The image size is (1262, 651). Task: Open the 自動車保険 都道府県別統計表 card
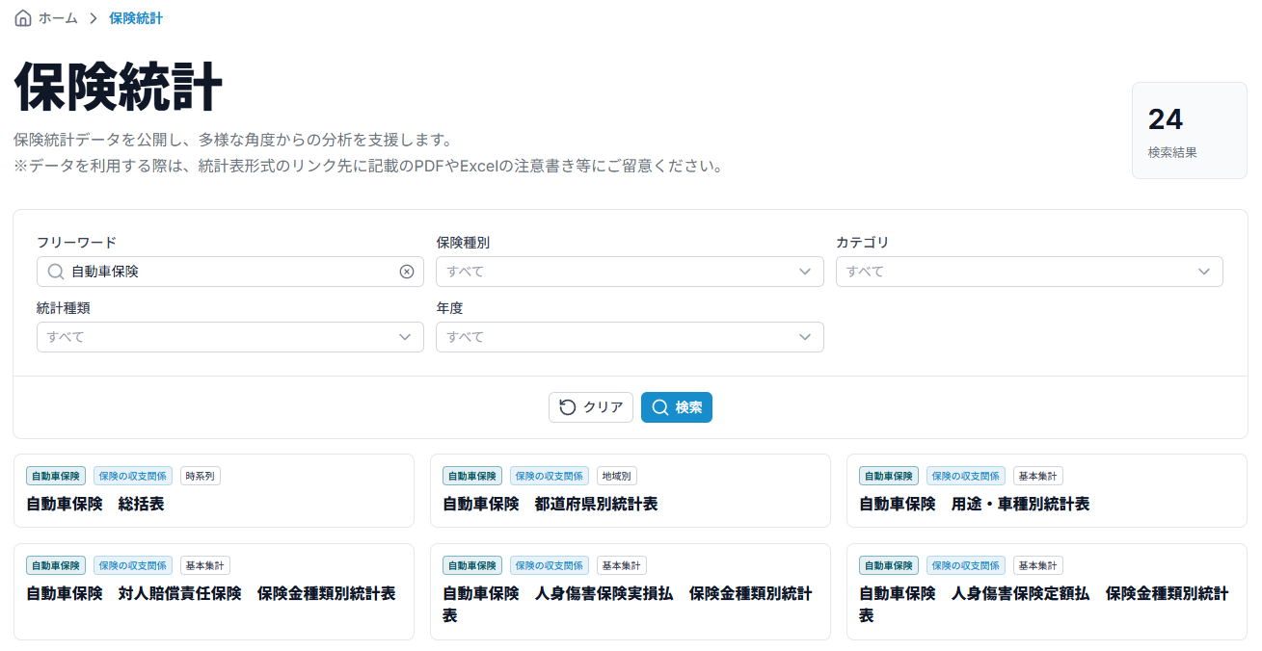pos(631,491)
